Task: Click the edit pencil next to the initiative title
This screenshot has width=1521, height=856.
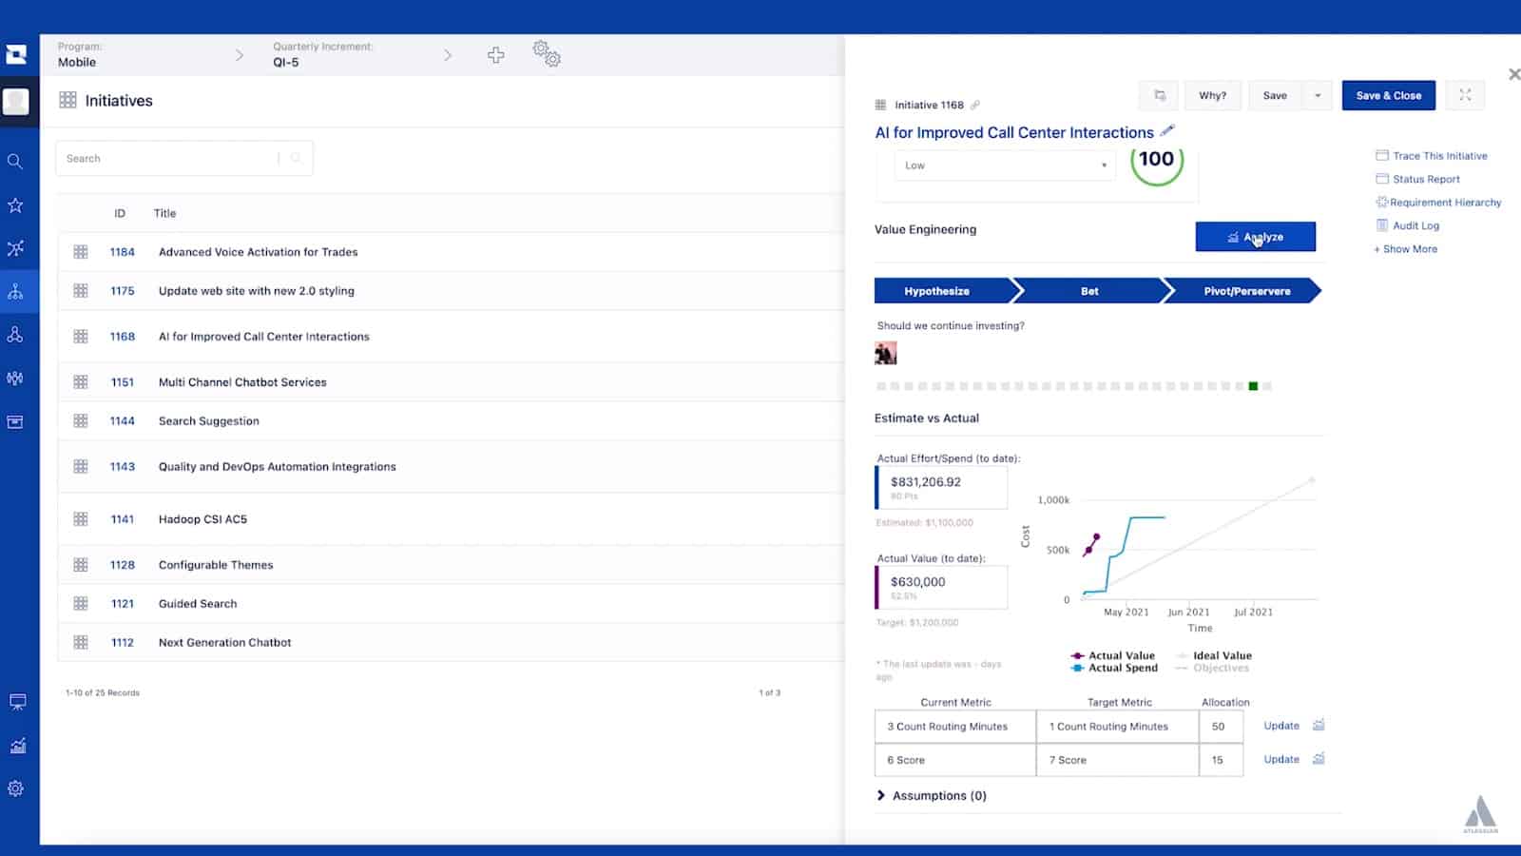Action: click(1167, 131)
